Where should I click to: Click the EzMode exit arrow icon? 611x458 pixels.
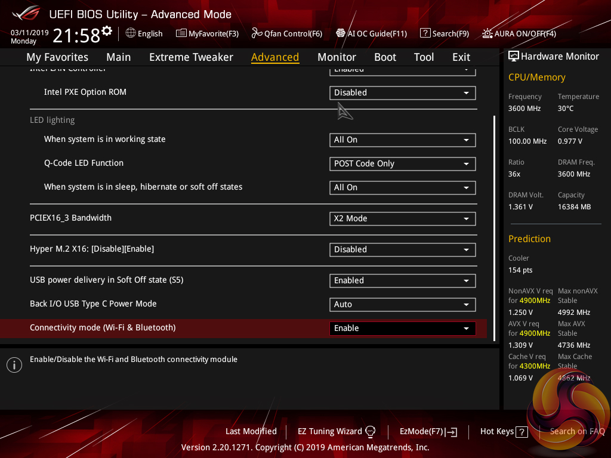[451, 432]
